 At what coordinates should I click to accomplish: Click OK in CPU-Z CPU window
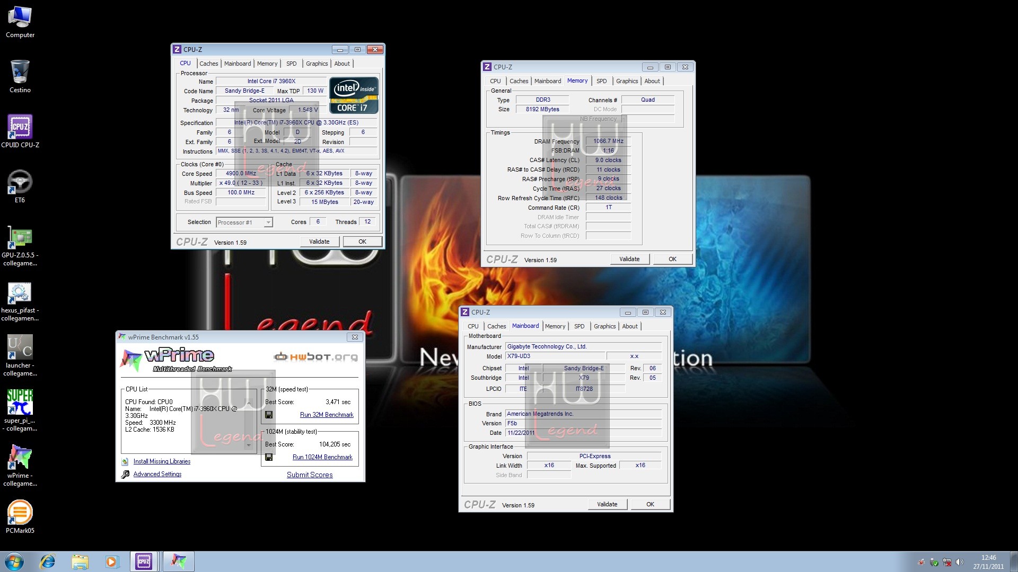(362, 242)
